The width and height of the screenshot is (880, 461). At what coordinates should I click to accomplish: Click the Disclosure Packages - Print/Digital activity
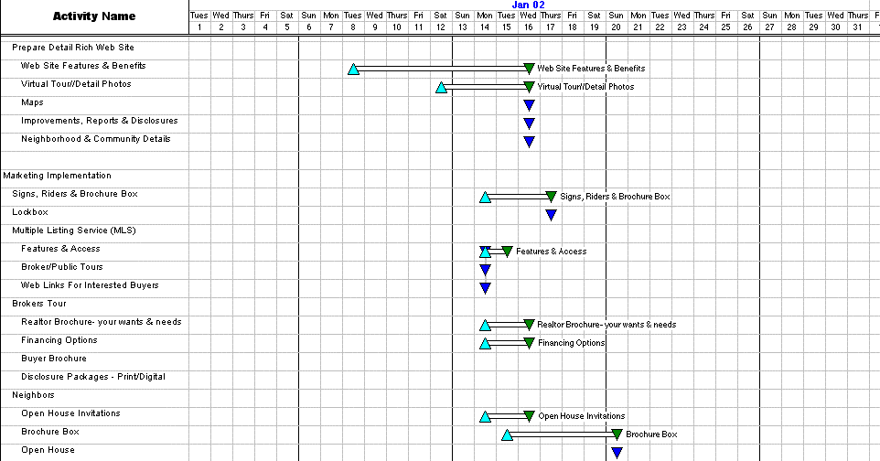click(92, 377)
